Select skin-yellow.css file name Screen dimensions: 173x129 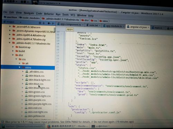36,116
